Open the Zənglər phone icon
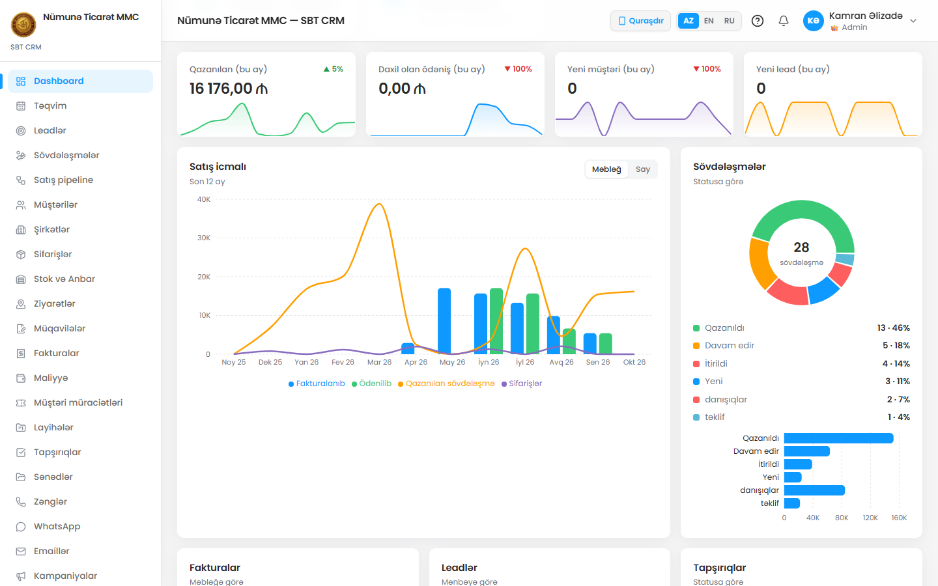 point(21,502)
